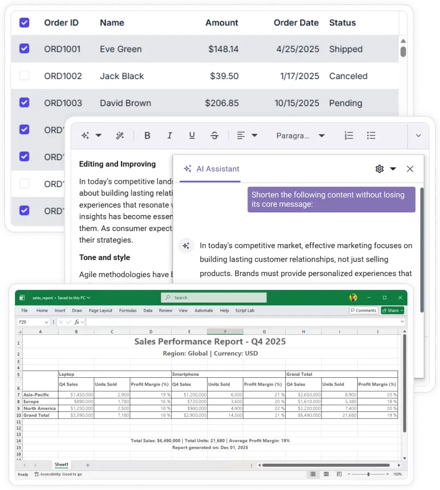Select the AI Assistant tab
The height and width of the screenshot is (490, 440).
(x=210, y=169)
